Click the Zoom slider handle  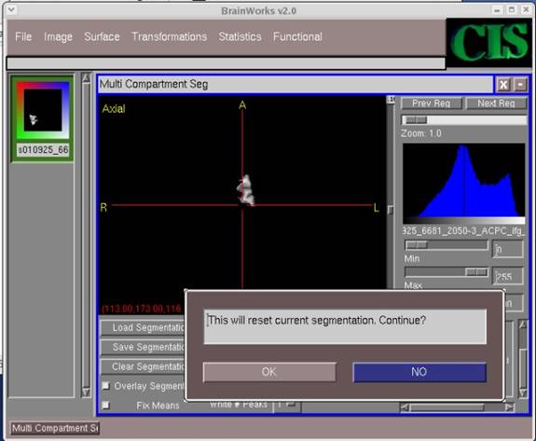coord(416,120)
